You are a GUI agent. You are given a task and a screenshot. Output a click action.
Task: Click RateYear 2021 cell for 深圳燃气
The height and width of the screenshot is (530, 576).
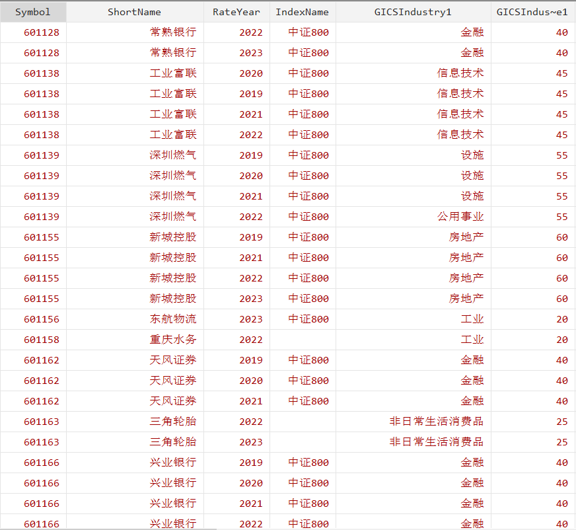pyautogui.click(x=236, y=196)
